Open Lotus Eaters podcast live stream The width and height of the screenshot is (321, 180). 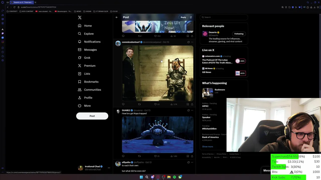(x=224, y=60)
